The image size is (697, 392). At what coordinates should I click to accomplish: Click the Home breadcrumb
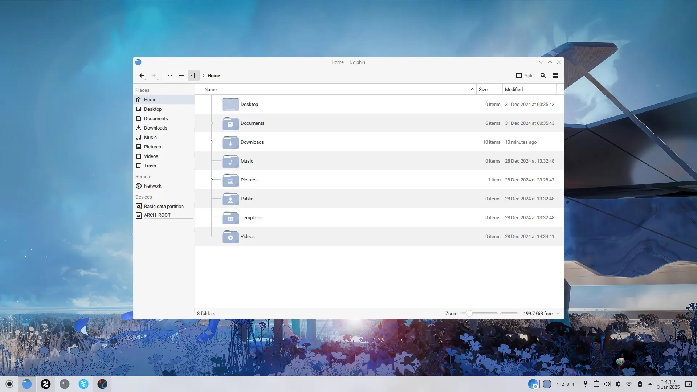(214, 75)
